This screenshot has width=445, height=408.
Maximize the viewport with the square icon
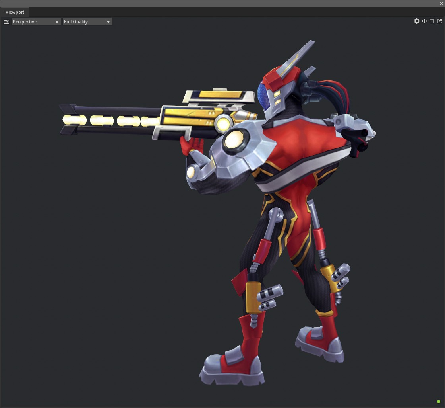(x=432, y=21)
